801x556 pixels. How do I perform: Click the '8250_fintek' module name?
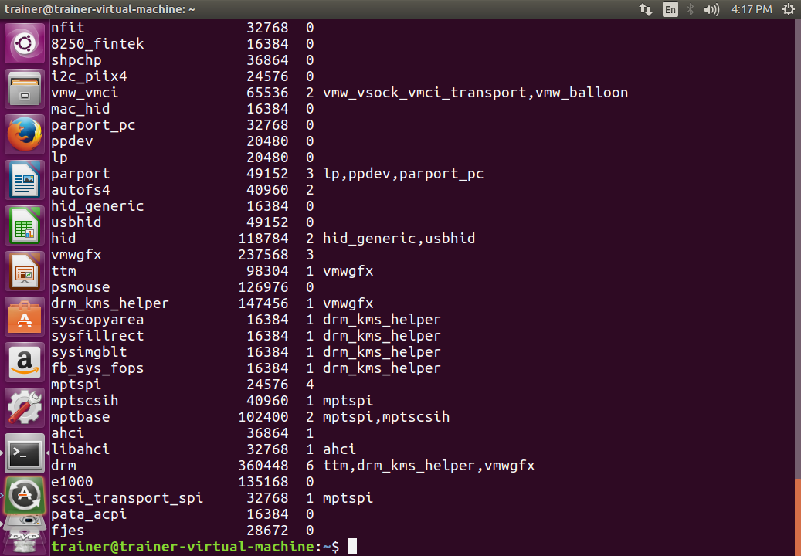click(97, 44)
